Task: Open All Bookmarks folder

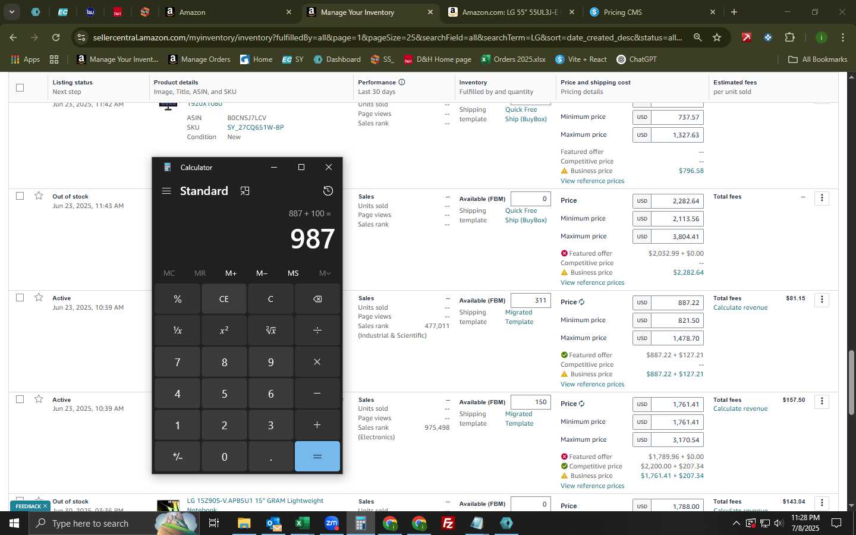Action: coord(817,59)
